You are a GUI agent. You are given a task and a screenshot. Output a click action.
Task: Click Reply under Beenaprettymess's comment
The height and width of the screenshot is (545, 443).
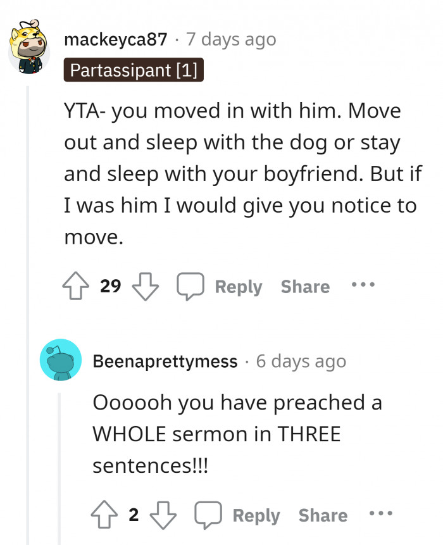click(256, 515)
